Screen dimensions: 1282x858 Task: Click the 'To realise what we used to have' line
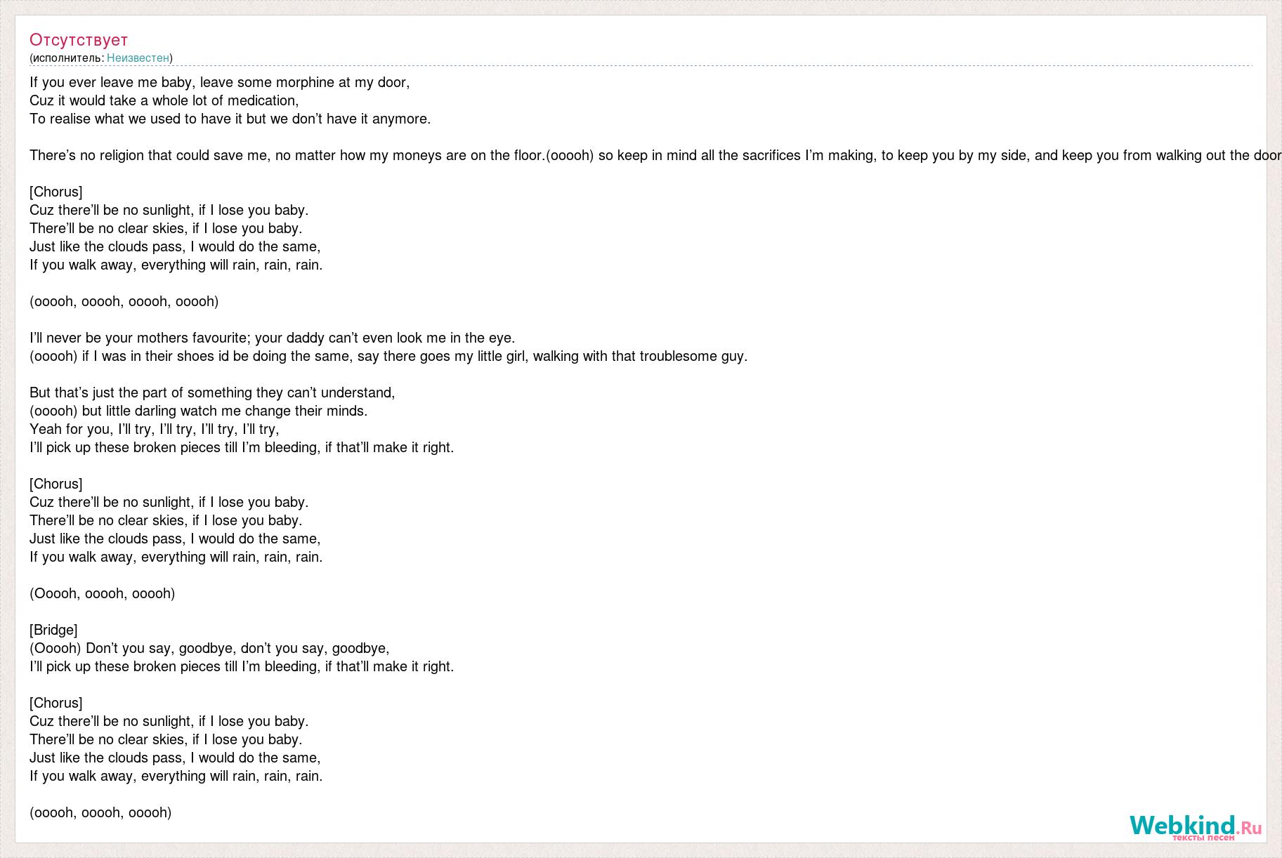(230, 119)
